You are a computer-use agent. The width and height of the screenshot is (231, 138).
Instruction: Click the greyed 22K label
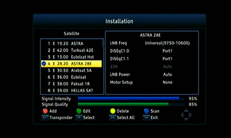(x=114, y=66)
